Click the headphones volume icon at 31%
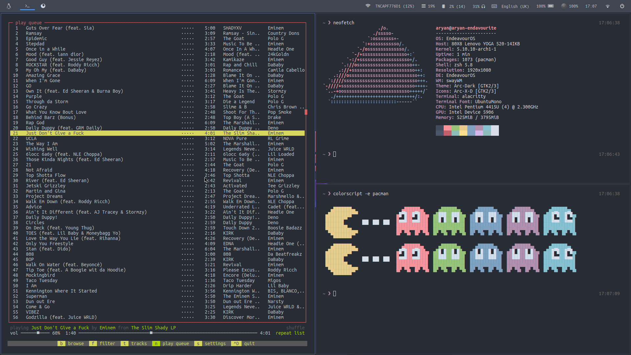Image resolution: width=631 pixels, height=355 pixels. [x=483, y=6]
